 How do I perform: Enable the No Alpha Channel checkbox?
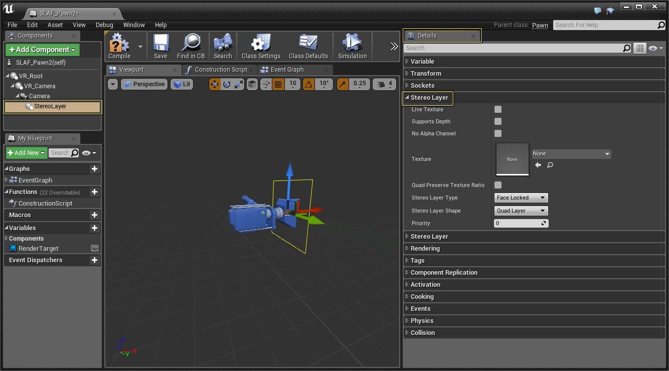497,133
